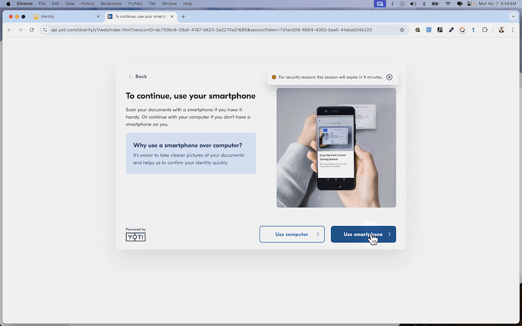Image resolution: width=522 pixels, height=326 pixels.
Task: Dismiss the session expiry notification
Action: (389, 77)
